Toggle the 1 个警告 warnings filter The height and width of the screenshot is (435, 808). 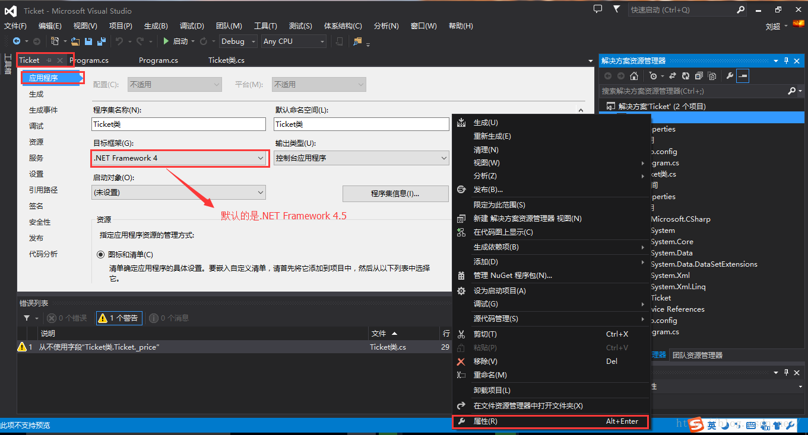118,318
